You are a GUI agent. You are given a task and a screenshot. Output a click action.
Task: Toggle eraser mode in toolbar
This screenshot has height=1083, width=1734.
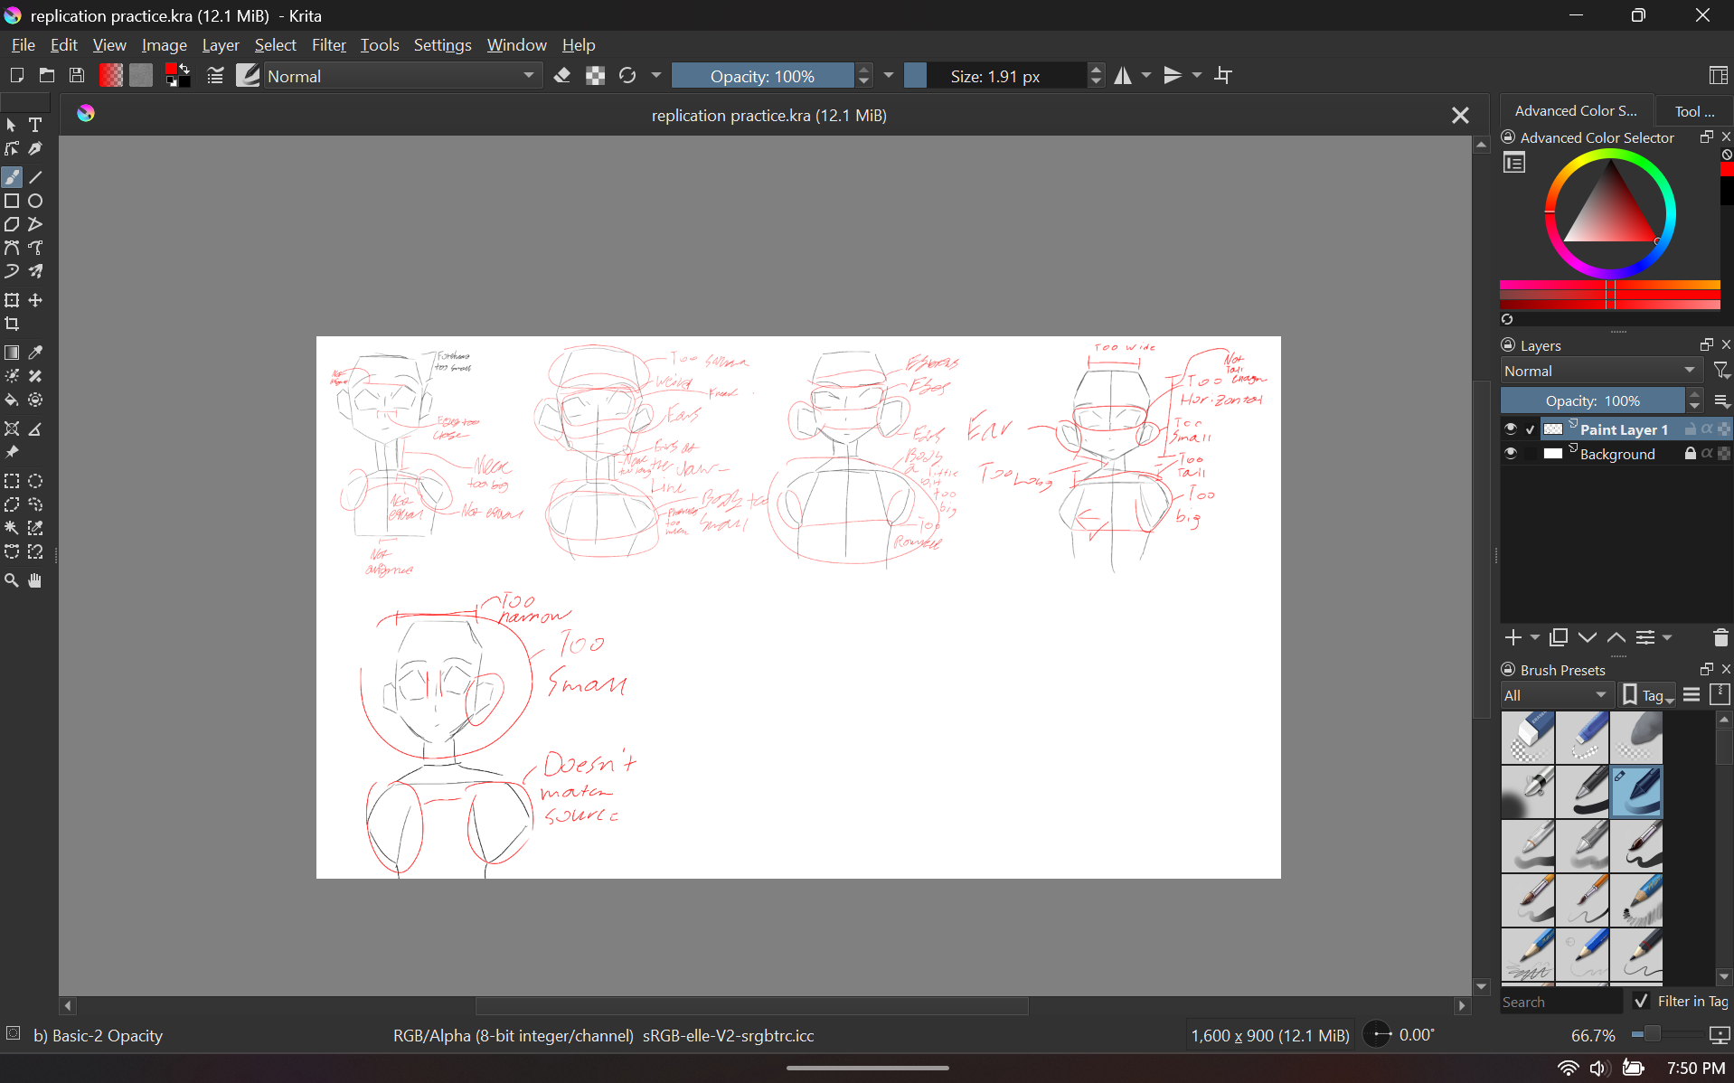[562, 76]
